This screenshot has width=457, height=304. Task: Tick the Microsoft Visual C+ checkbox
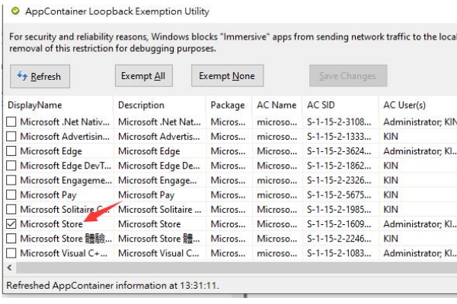pos(11,253)
